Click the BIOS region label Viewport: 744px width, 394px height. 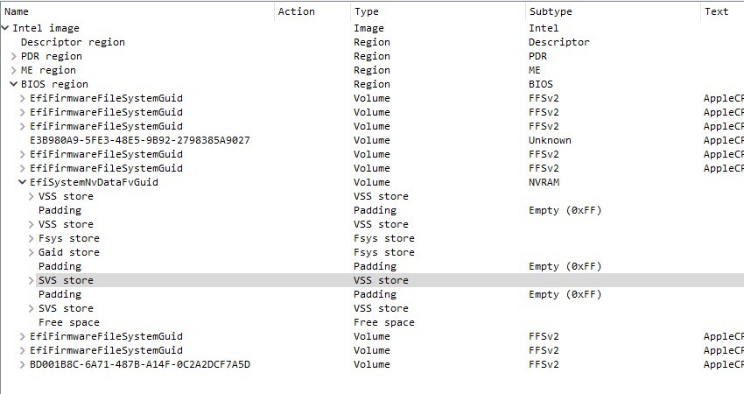54,84
